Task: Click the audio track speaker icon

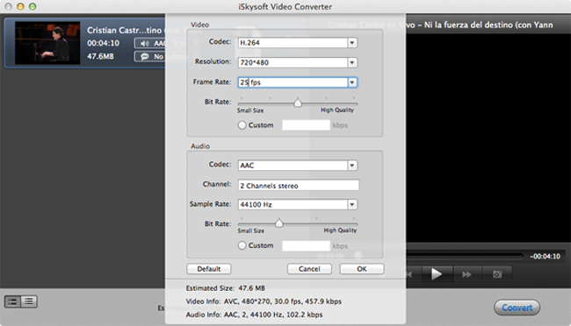Action: coord(145,44)
